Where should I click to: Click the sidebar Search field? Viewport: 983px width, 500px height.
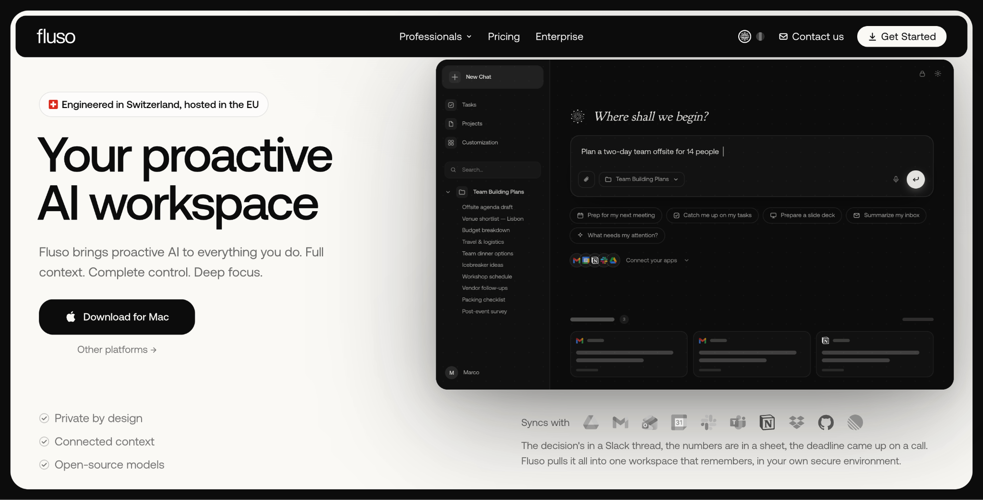pos(492,170)
